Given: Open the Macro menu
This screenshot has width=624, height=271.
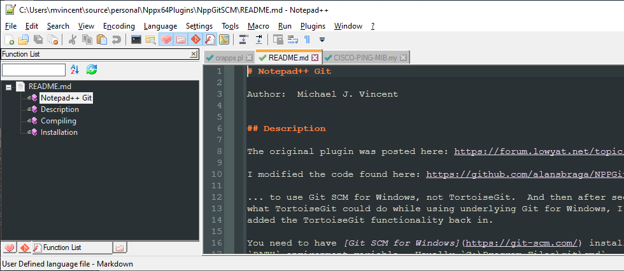Looking at the screenshot, I should [x=259, y=26].
